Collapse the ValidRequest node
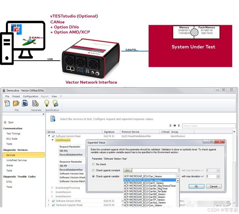Image resolution: width=239 pixels, height=214 pixels. tap(52, 140)
